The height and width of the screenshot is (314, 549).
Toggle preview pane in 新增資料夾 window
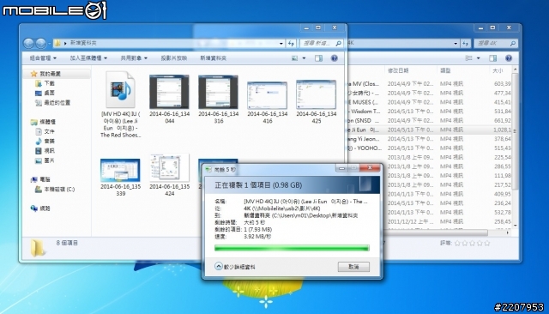(x=318, y=58)
